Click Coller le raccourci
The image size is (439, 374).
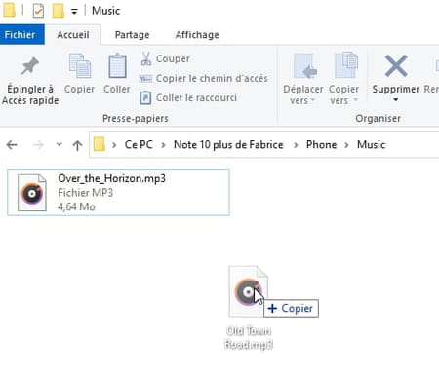pyautogui.click(x=188, y=97)
